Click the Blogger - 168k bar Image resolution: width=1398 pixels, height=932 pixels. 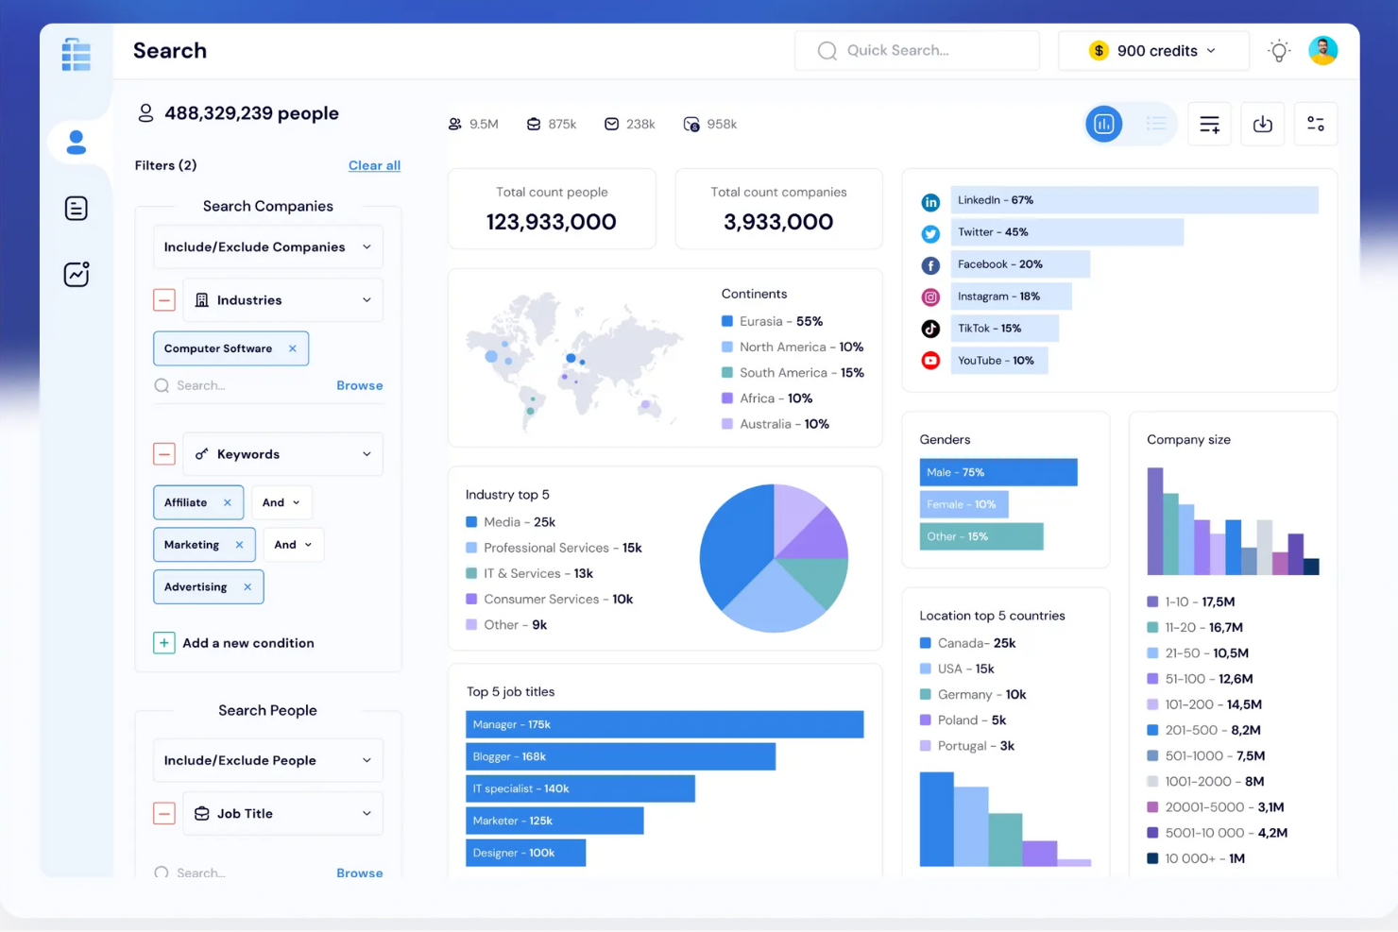(x=621, y=756)
